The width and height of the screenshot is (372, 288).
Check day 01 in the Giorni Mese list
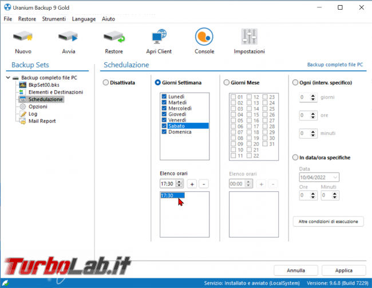233,97
